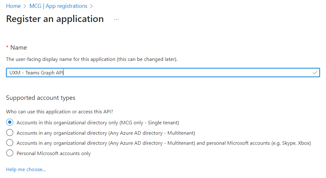The width and height of the screenshot is (326, 178).
Task: Click the user-facing display name description text
Action: (92, 59)
